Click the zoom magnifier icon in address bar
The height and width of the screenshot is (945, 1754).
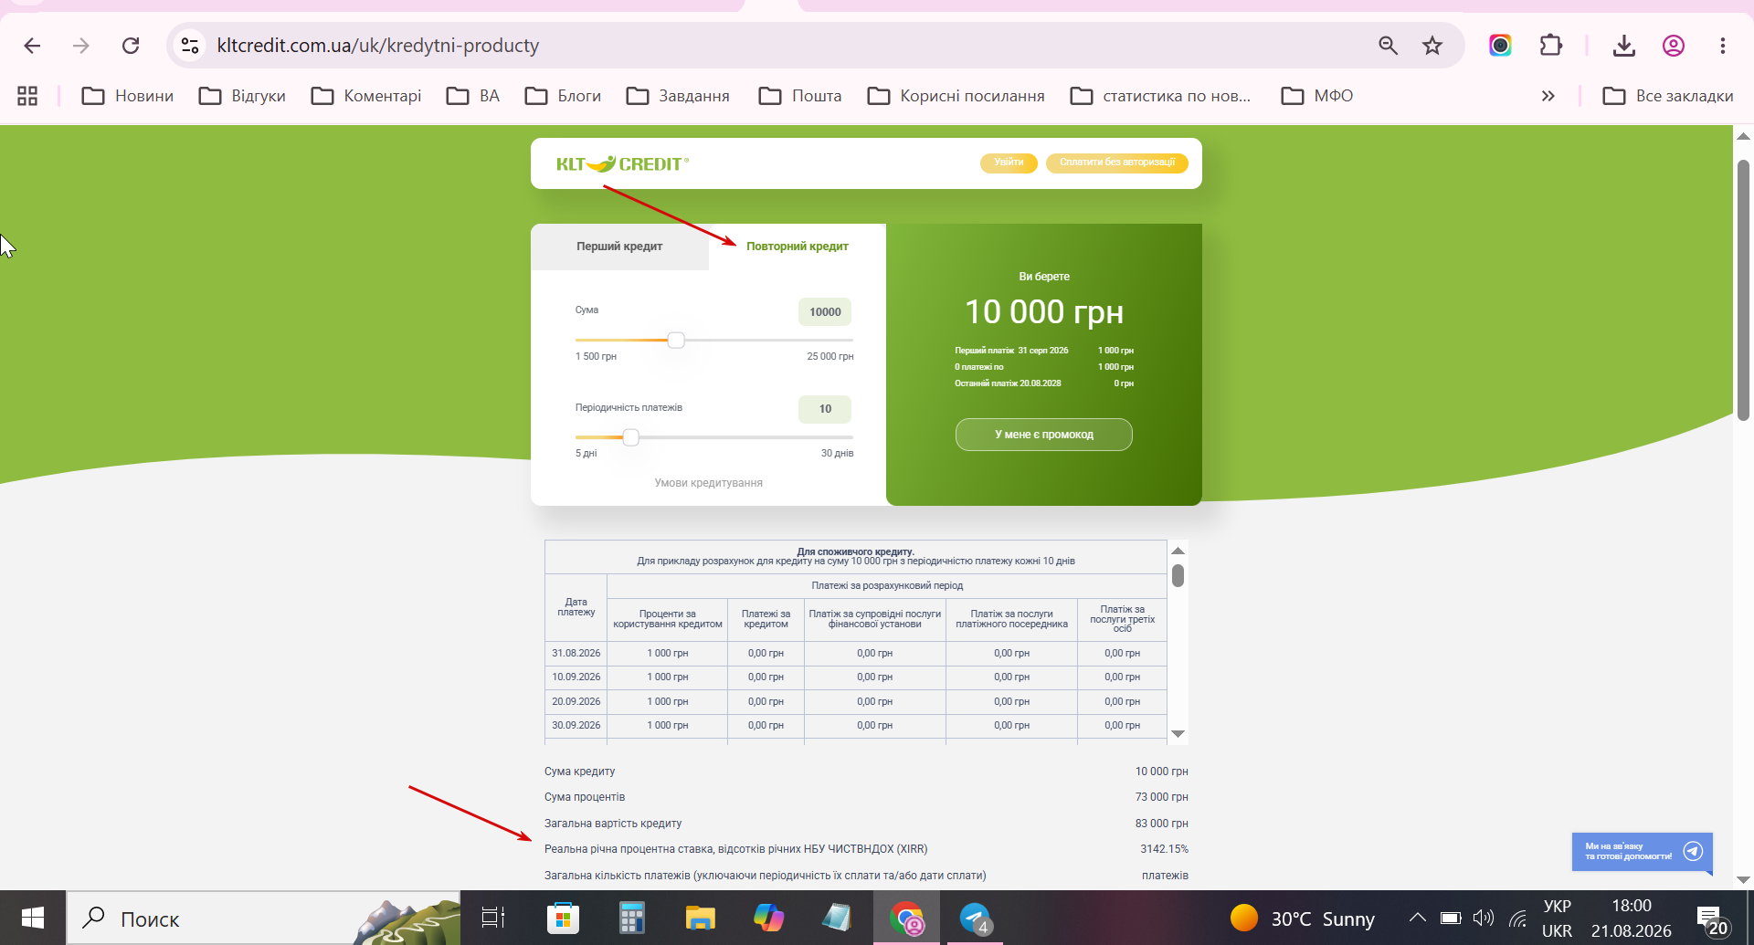pyautogui.click(x=1388, y=46)
